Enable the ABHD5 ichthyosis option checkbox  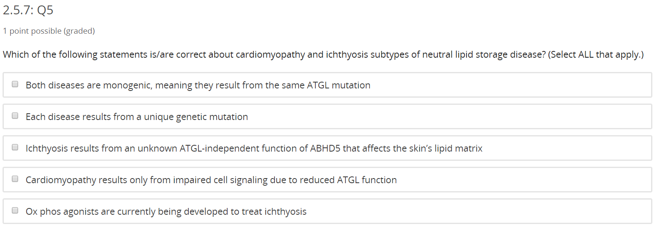click(15, 147)
